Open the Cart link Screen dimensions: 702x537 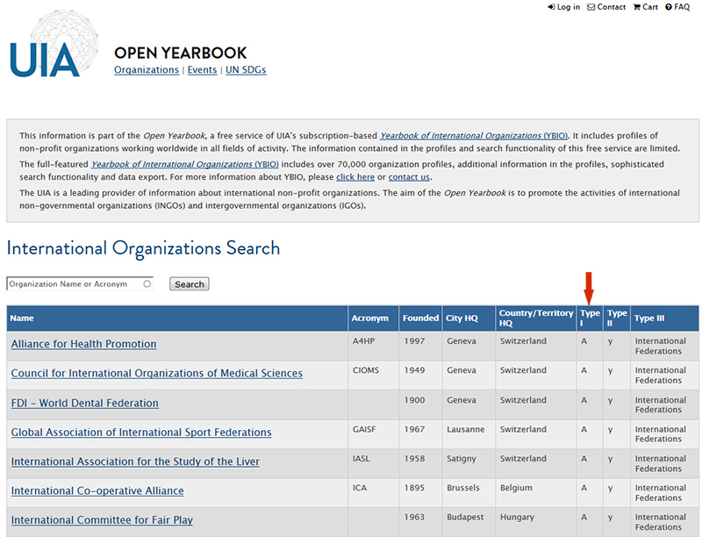click(x=645, y=7)
